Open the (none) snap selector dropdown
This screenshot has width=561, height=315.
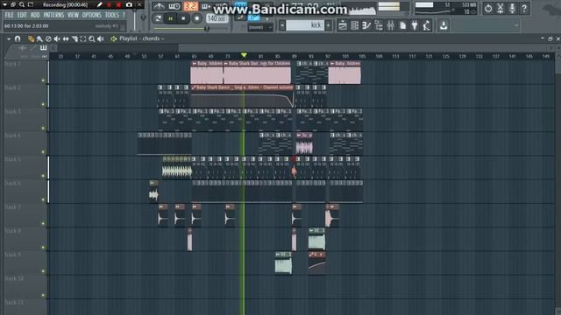click(260, 27)
